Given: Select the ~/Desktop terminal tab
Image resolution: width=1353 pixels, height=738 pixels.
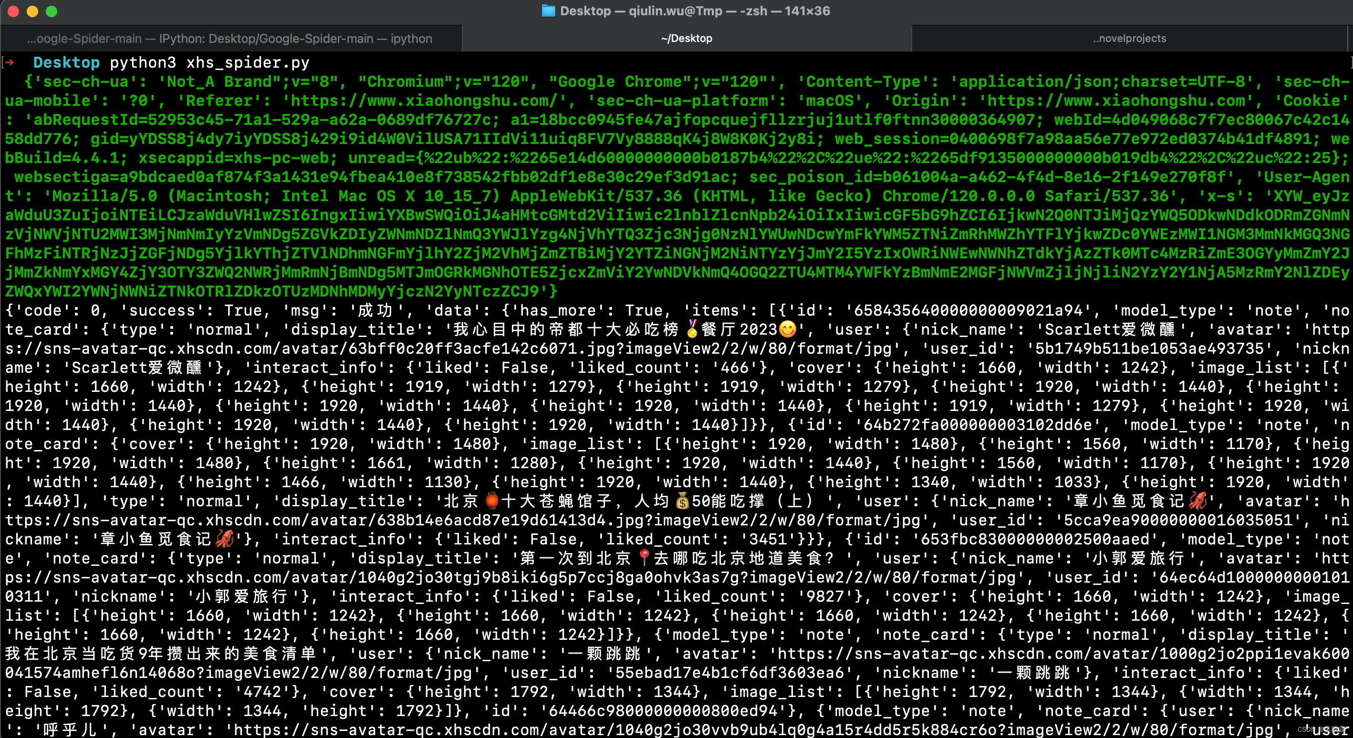Looking at the screenshot, I should pos(687,38).
